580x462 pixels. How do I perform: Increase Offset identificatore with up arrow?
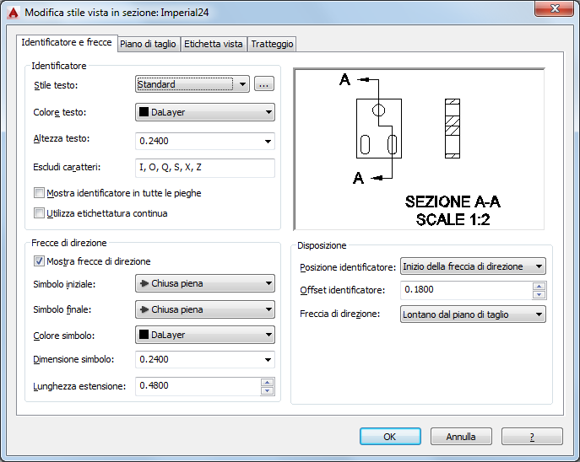(539, 286)
